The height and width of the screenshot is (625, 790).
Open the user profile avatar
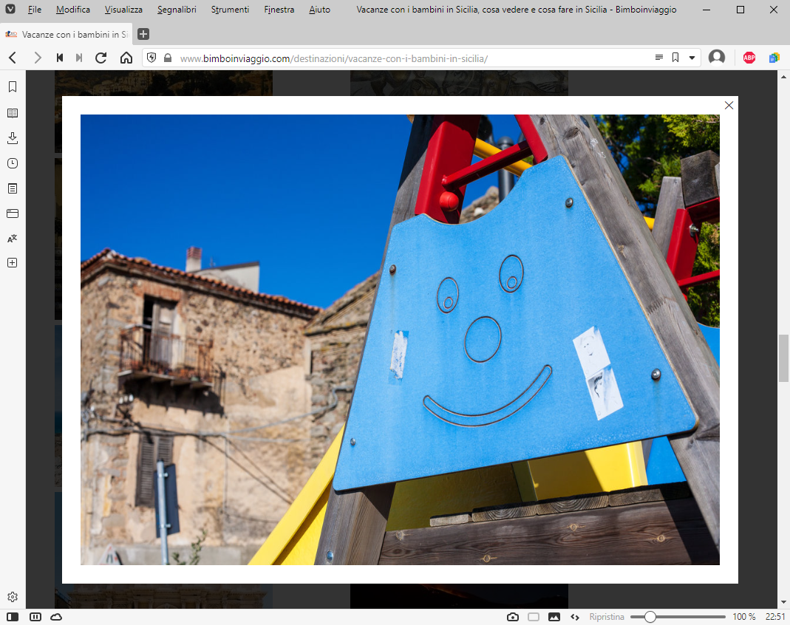[x=716, y=58]
